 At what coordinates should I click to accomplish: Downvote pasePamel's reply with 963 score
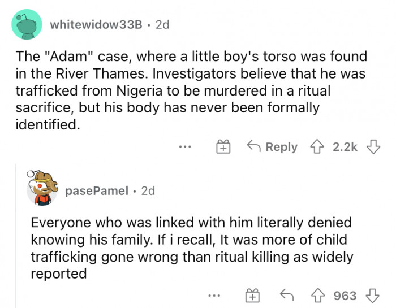(x=372, y=296)
